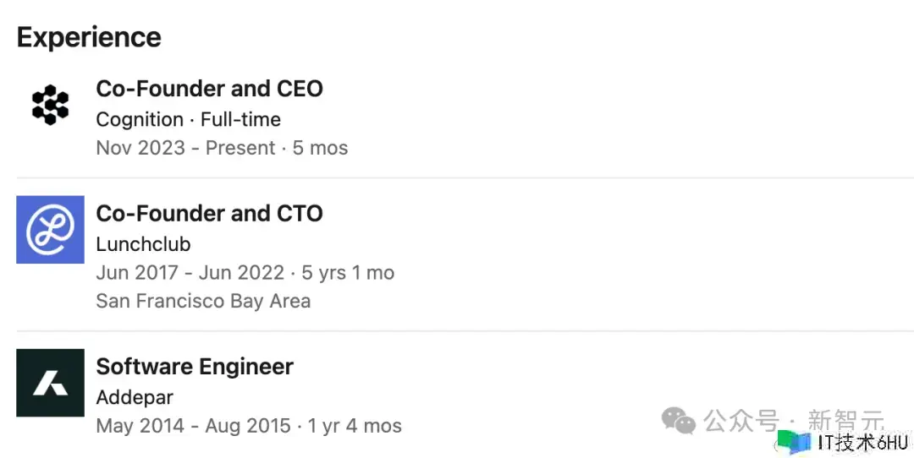The width and height of the screenshot is (914, 458).
Task: Click the 公众号 · 新智元 watermark text
Action: tap(794, 419)
